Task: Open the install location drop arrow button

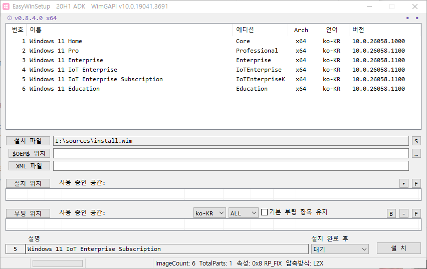Action: tap(403, 183)
